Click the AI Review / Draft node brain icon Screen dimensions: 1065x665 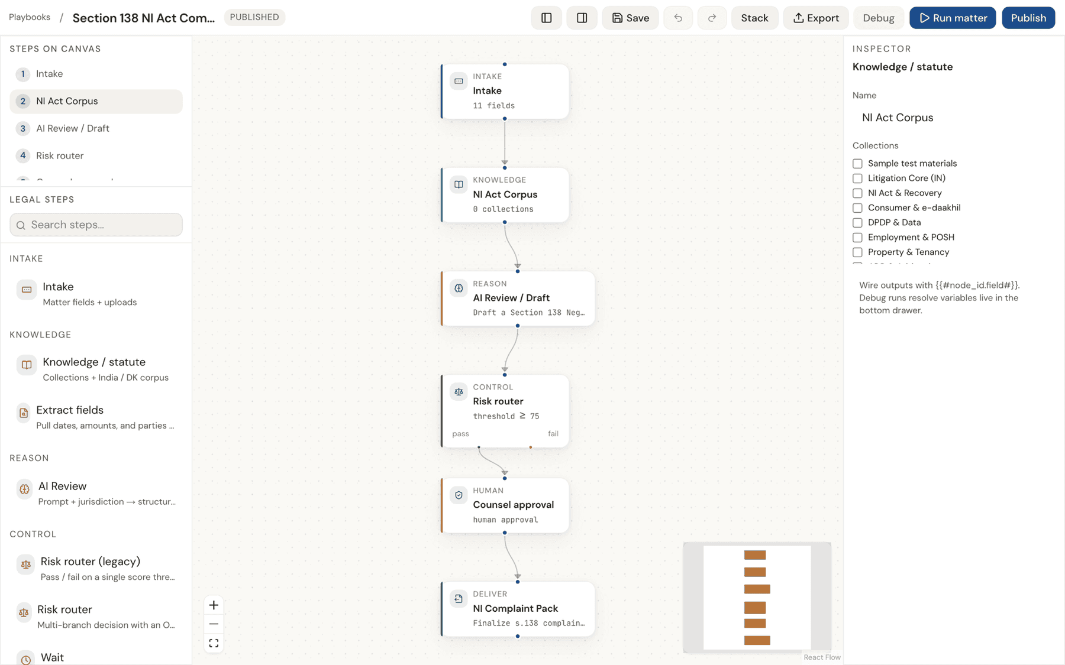(459, 288)
